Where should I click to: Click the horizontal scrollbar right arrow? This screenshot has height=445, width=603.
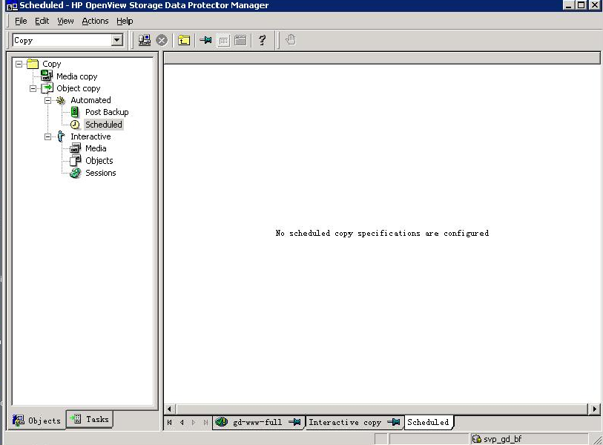tap(595, 409)
